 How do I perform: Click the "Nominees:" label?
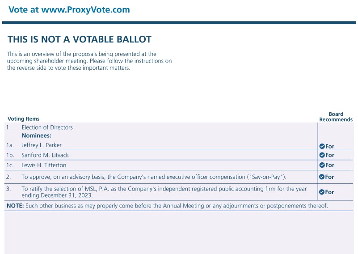pos(37,135)
